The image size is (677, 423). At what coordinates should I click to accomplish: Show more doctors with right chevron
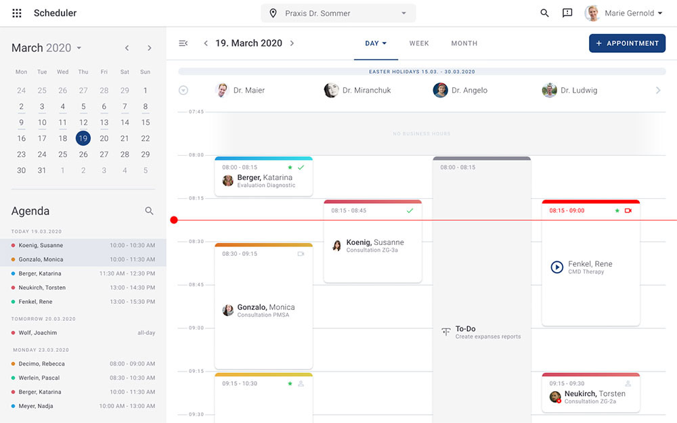pyautogui.click(x=657, y=90)
